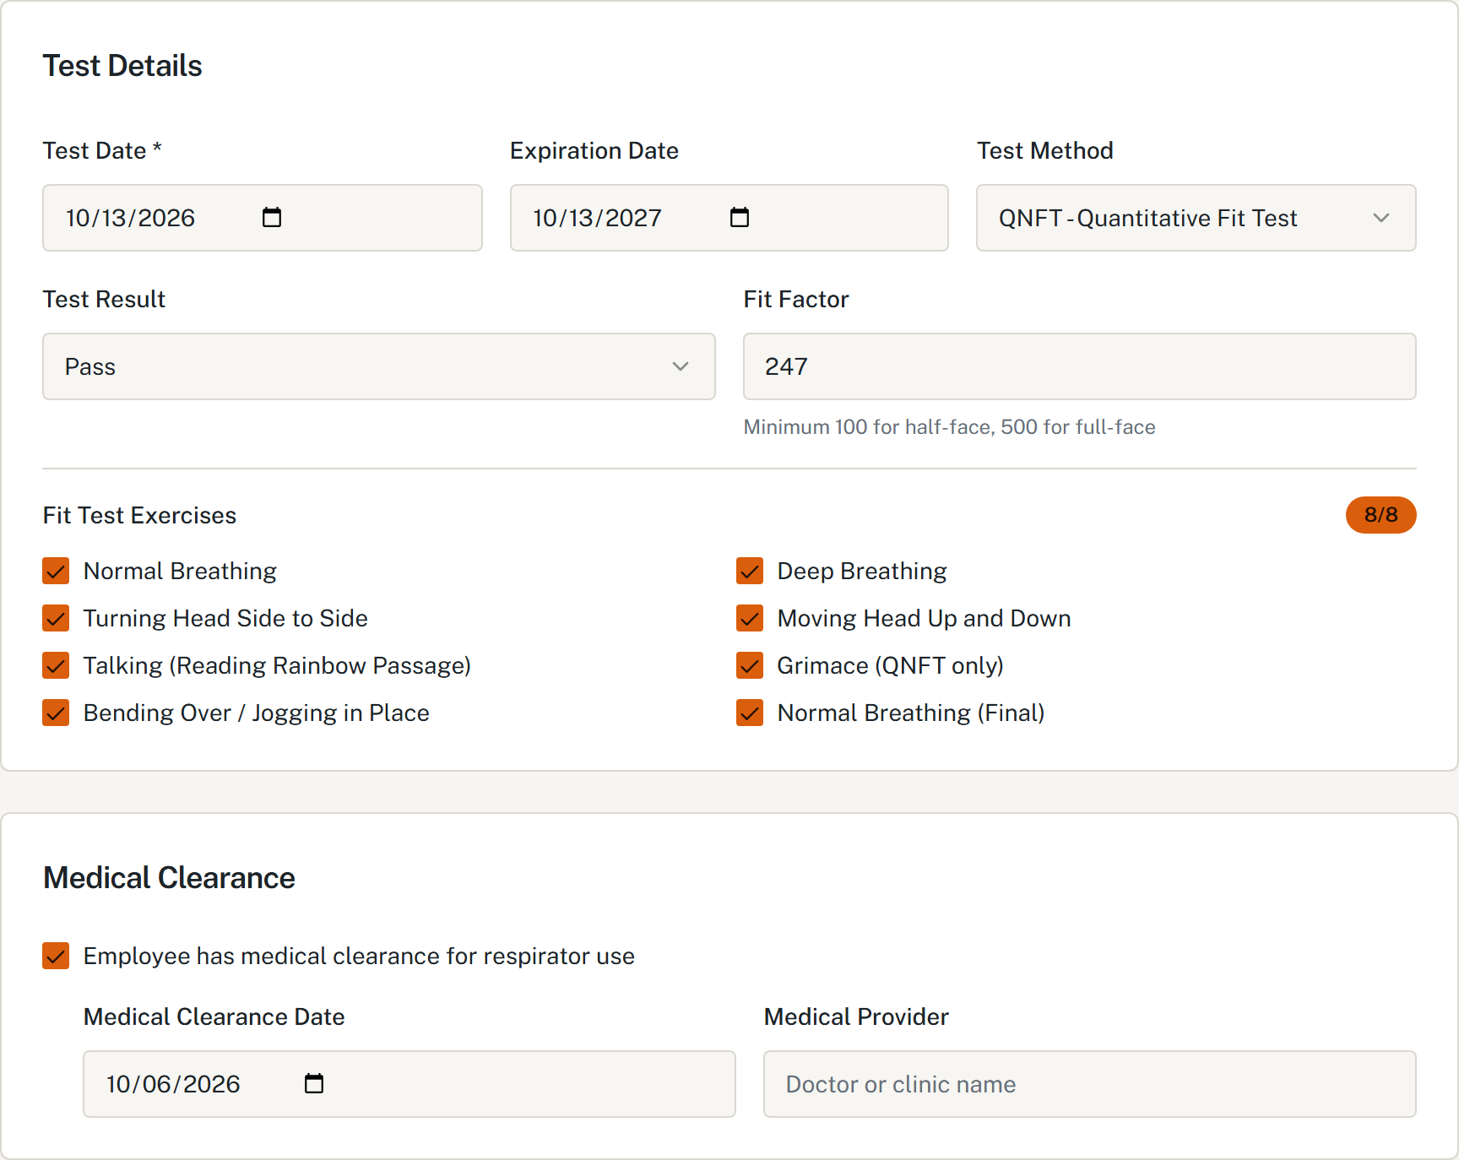Toggle the Grimace (QNFT only) checkbox
The height and width of the screenshot is (1160, 1459).
click(750, 666)
